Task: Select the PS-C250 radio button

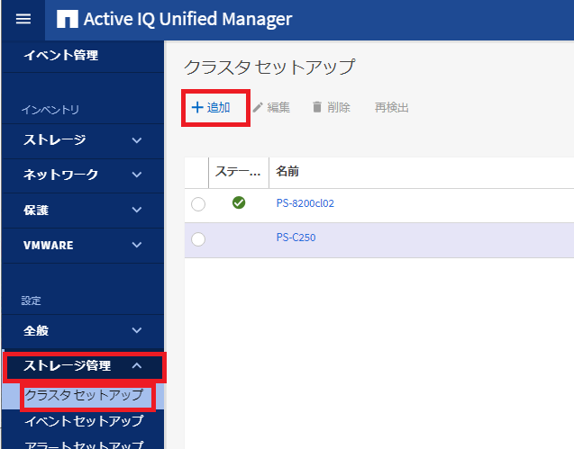Action: point(198,239)
